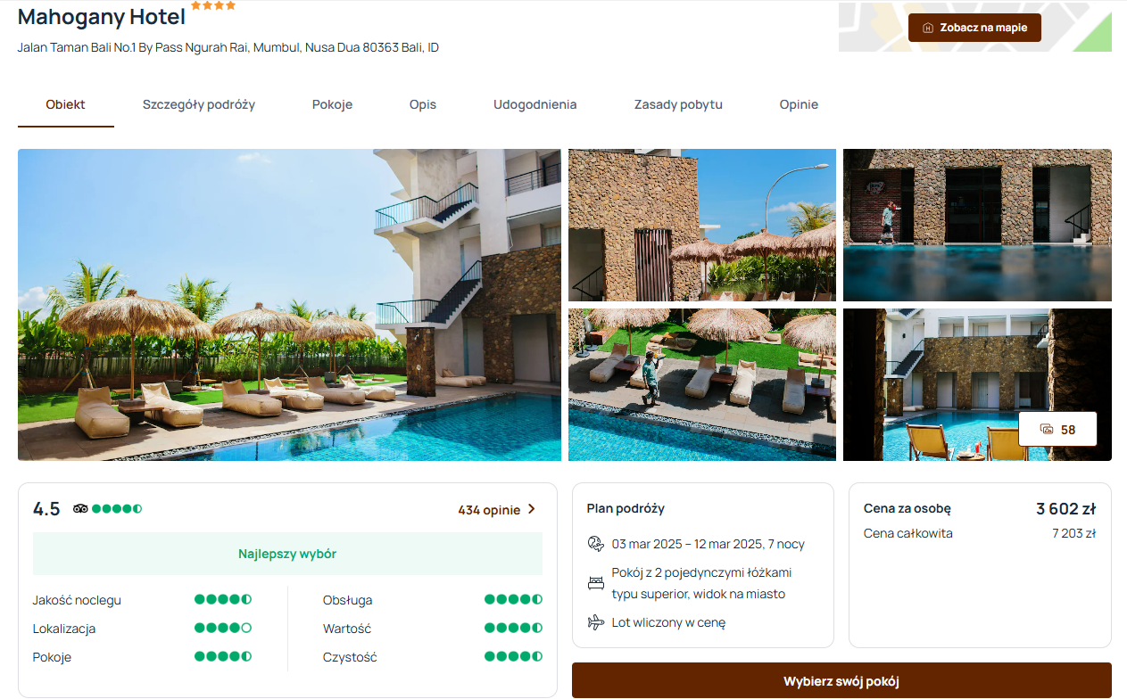1127x699 pixels.
Task: Select the Obiekt tab
Action: click(66, 105)
